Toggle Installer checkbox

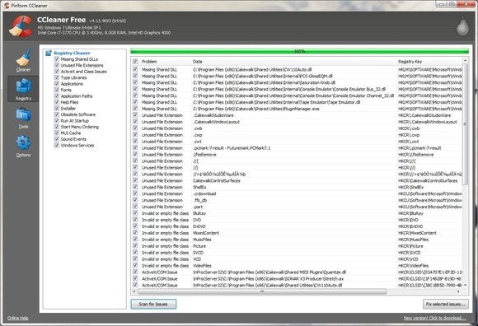tap(56, 108)
